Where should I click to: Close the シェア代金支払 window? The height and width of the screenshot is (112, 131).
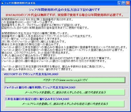[128, 3]
